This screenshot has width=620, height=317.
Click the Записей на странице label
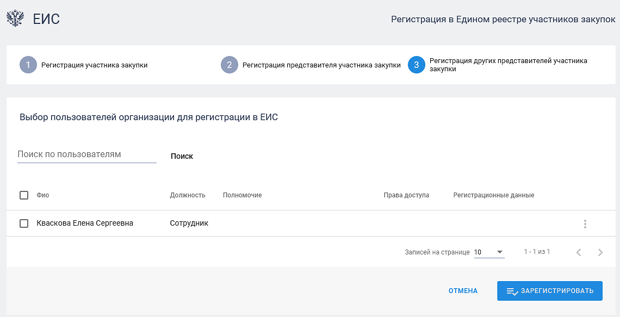[x=437, y=252]
